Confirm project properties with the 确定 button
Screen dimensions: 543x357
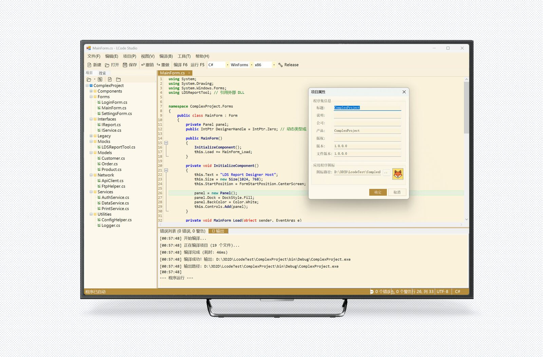tap(378, 192)
